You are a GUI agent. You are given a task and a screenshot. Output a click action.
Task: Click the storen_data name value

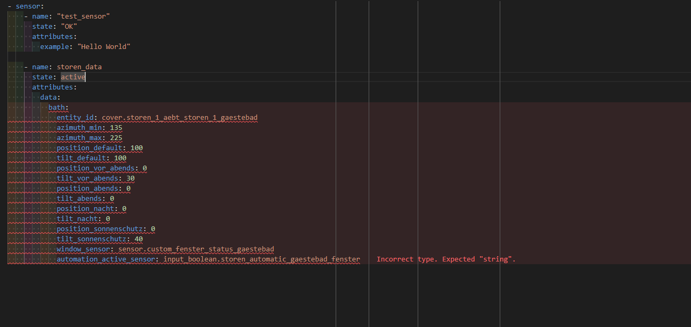79,67
